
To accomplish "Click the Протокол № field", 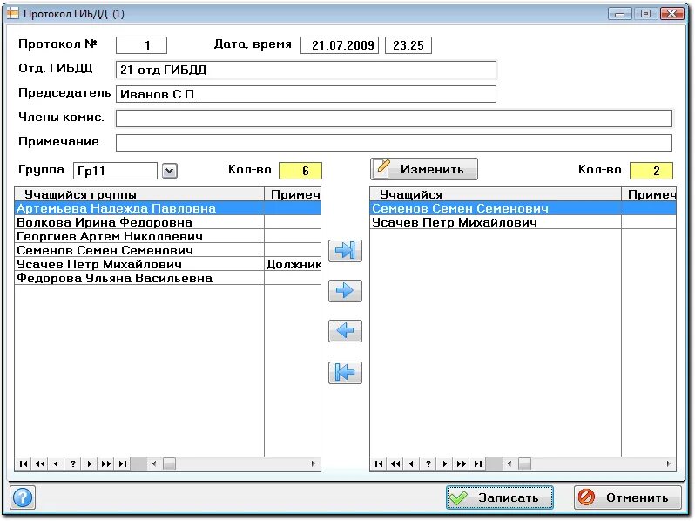I will [x=141, y=45].
